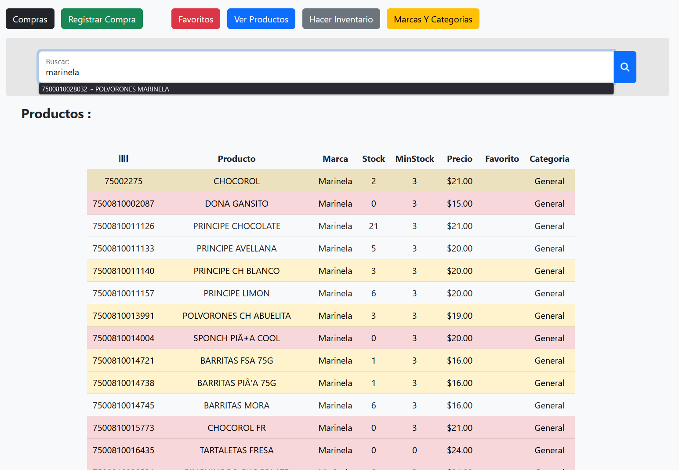679x470 pixels.
Task: Start Hacer Inventario
Action: click(341, 19)
